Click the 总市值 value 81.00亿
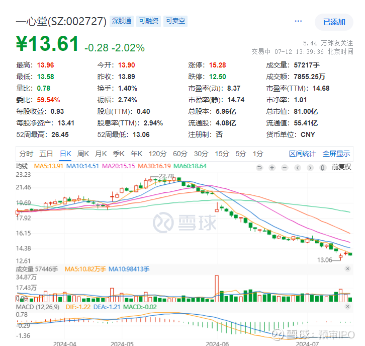The height and width of the screenshot is (346, 365). [306, 111]
